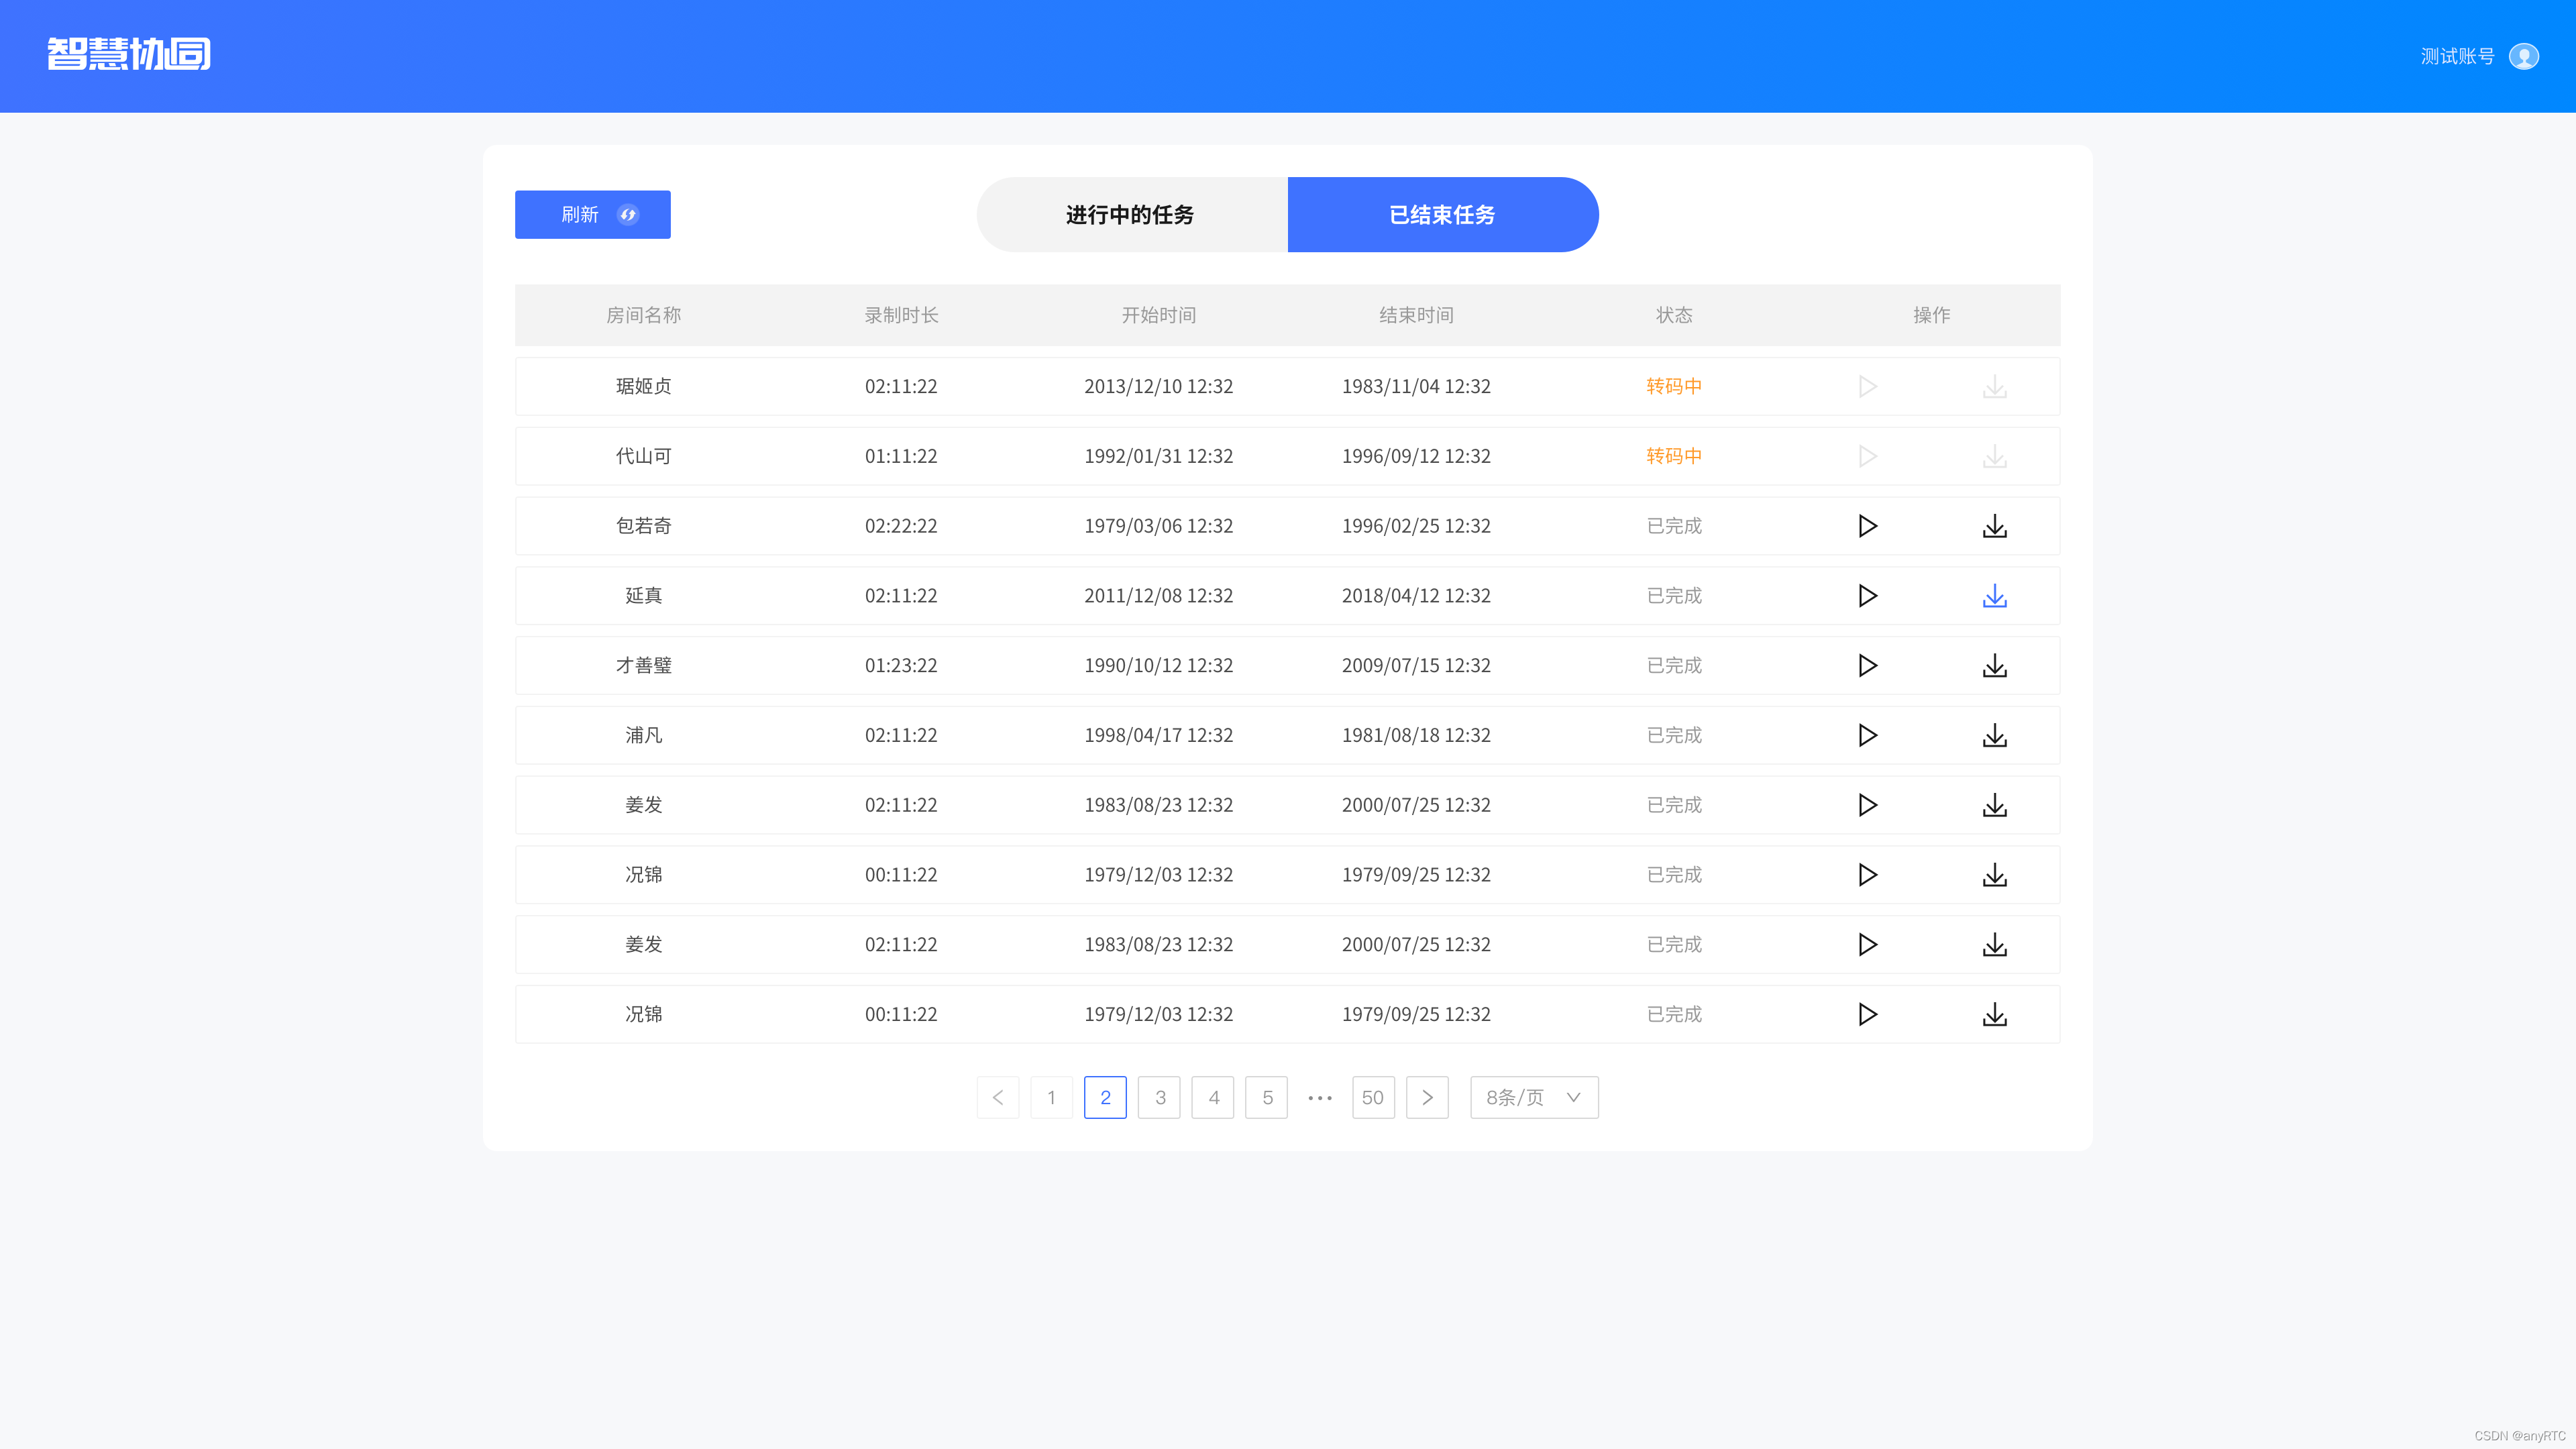Click the pagination ellipsis to skip pages
2576x1449 pixels.
point(1319,1097)
